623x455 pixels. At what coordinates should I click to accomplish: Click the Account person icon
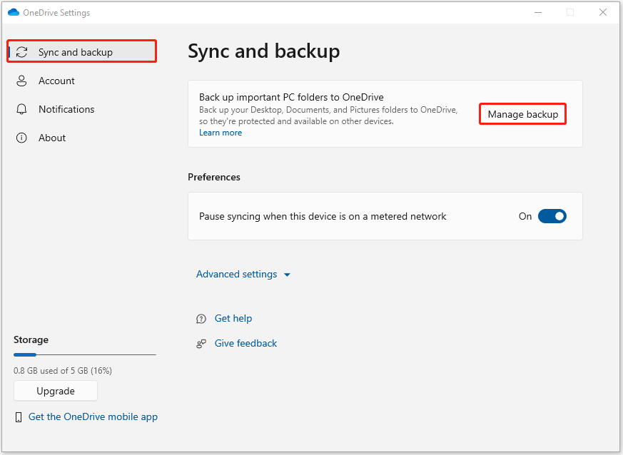click(21, 81)
